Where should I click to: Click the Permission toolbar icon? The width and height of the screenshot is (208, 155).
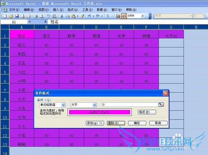(x=23, y=16)
